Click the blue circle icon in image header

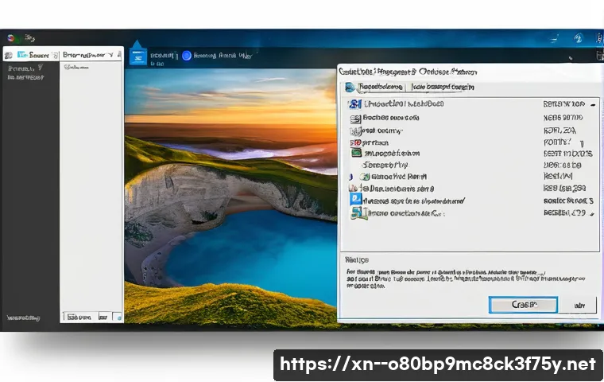(187, 56)
